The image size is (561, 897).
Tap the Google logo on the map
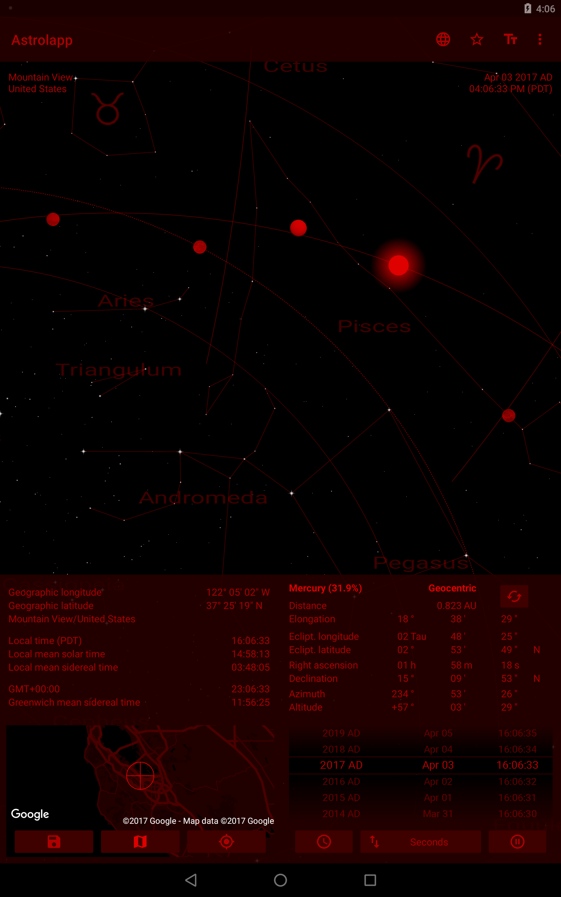point(30,814)
